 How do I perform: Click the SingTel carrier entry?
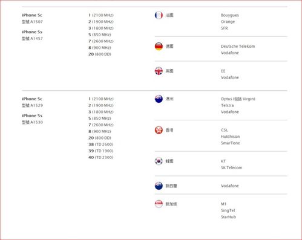228,210
